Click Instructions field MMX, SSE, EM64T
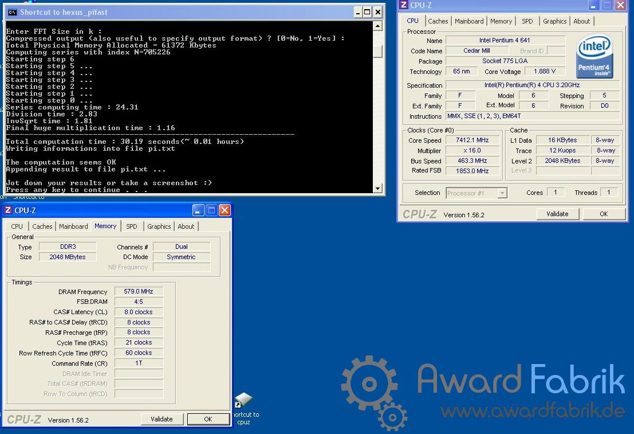Viewport: 634px width, 434px height. (x=532, y=116)
